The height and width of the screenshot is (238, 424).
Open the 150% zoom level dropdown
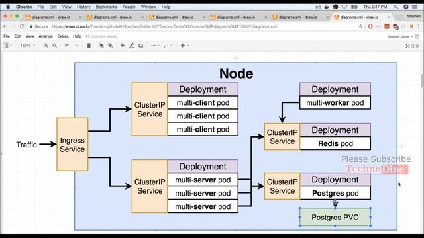click(28, 46)
